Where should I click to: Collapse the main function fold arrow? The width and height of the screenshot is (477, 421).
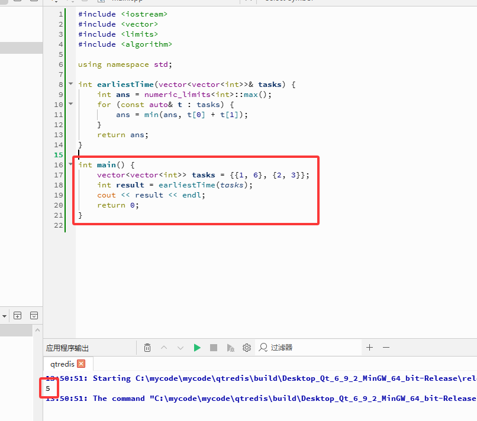click(71, 164)
